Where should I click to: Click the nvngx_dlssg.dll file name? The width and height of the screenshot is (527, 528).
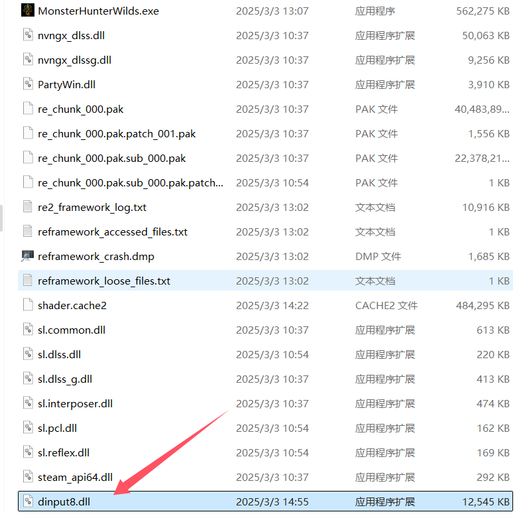click(x=74, y=60)
